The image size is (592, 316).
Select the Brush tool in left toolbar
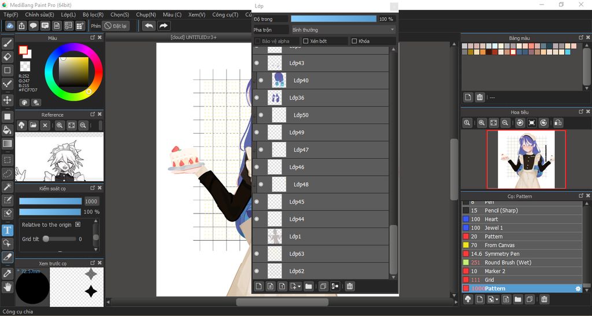tap(7, 43)
